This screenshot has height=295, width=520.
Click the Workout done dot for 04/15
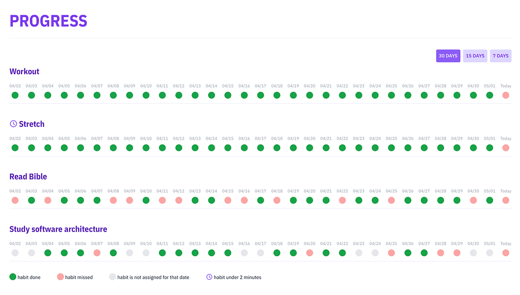228,95
